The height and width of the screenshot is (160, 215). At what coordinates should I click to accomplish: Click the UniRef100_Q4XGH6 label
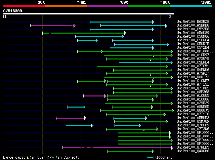[193, 151]
